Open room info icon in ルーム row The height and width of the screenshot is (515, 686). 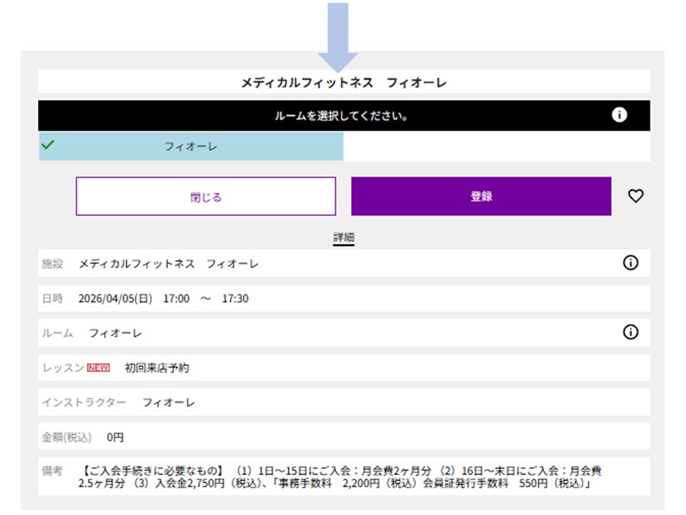click(630, 333)
